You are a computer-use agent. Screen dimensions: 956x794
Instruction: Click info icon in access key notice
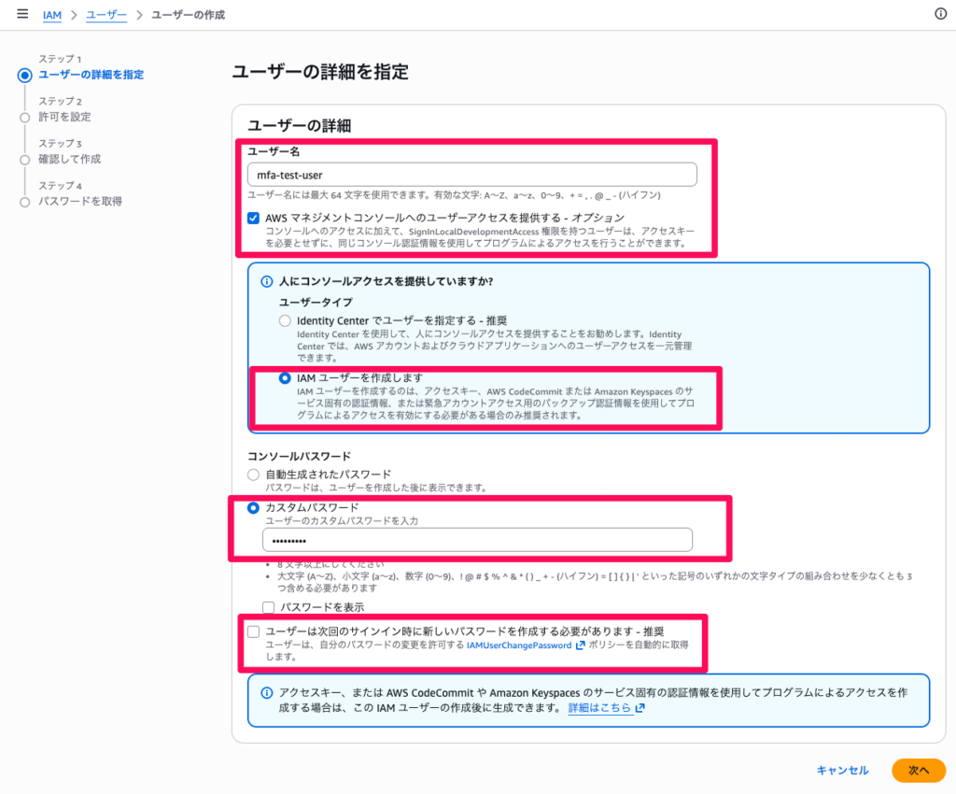pyautogui.click(x=266, y=693)
